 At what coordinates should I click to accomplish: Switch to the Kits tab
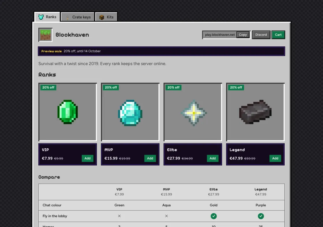(106, 17)
